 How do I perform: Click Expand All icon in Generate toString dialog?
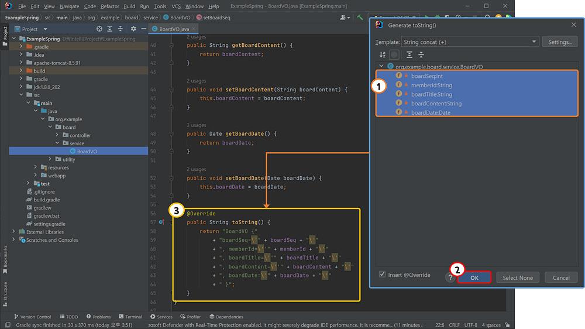(x=409, y=54)
